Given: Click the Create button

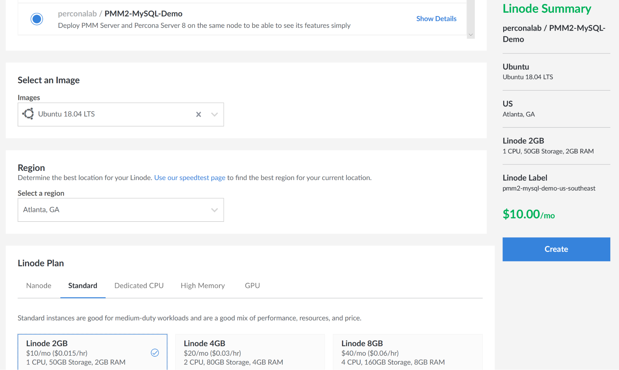Looking at the screenshot, I should [x=556, y=249].
